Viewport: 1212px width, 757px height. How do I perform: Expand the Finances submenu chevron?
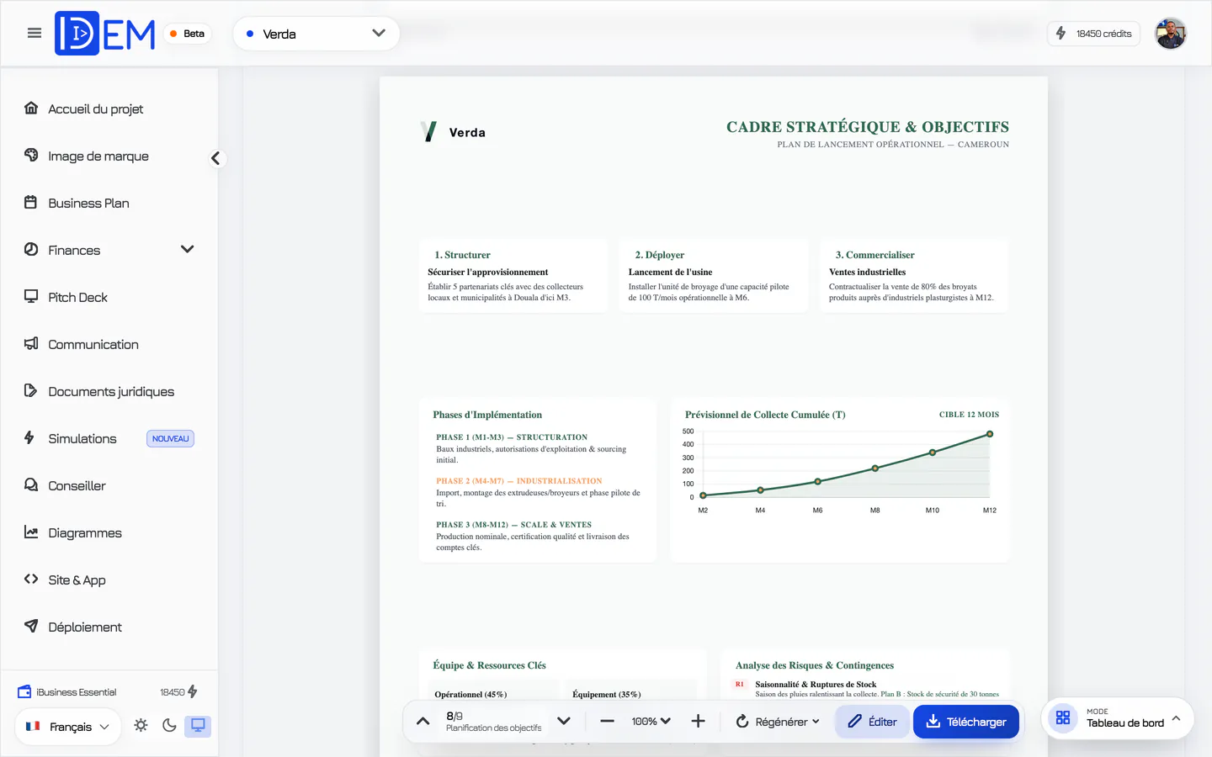187,250
